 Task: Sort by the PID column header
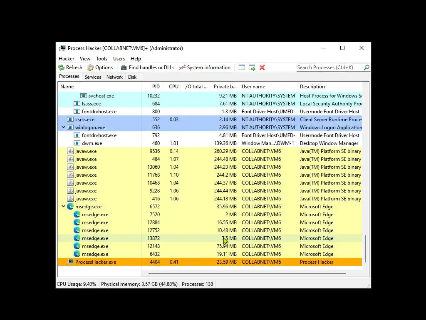pyautogui.click(x=151, y=87)
